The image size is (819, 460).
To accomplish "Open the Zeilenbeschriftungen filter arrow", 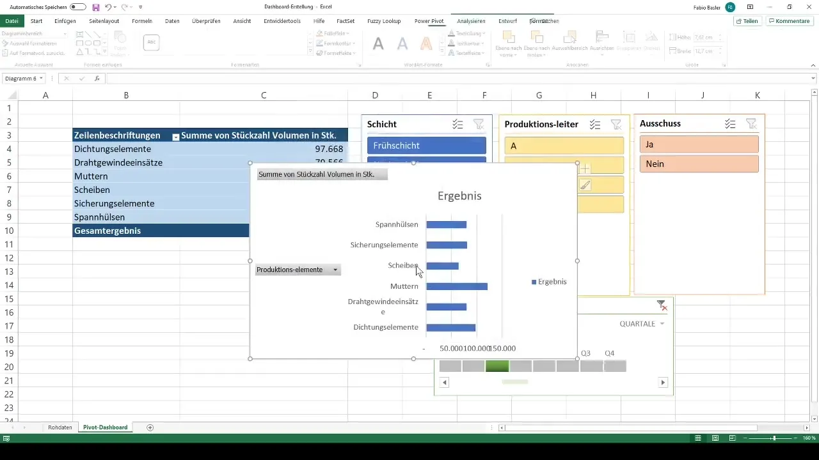I will [x=175, y=136].
